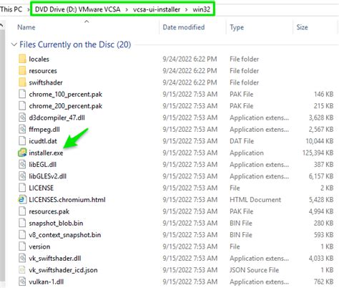This screenshot has height=288, width=339.
Task: Click the swiftshader folder name
Action: (46, 82)
